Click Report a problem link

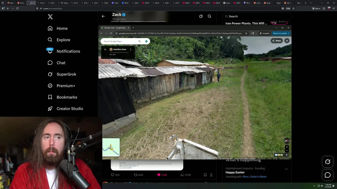click(284, 159)
